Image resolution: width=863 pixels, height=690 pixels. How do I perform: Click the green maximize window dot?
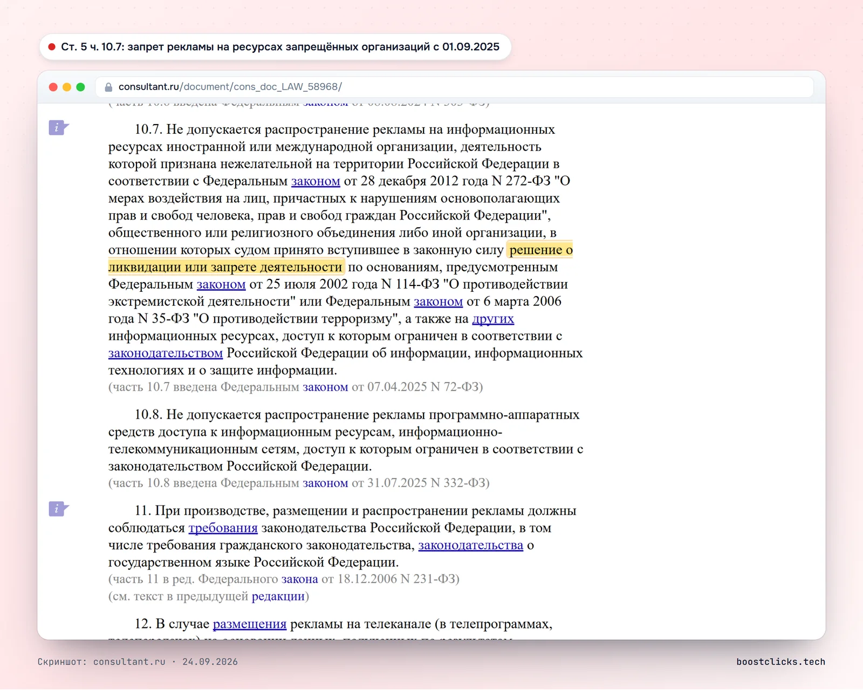pos(80,87)
